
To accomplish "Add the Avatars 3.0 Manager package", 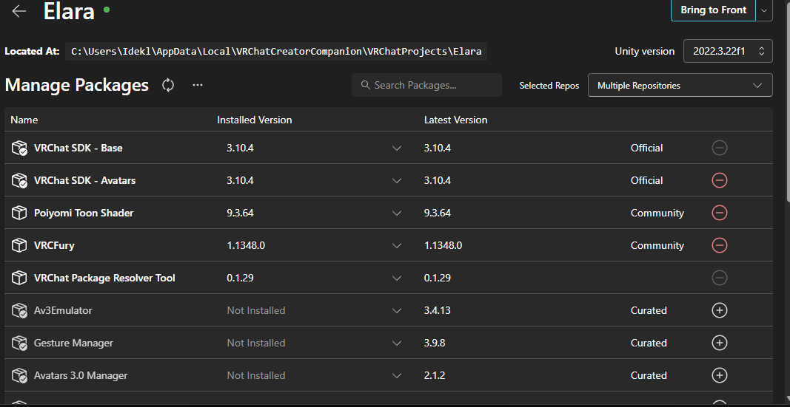I will click(x=720, y=374).
